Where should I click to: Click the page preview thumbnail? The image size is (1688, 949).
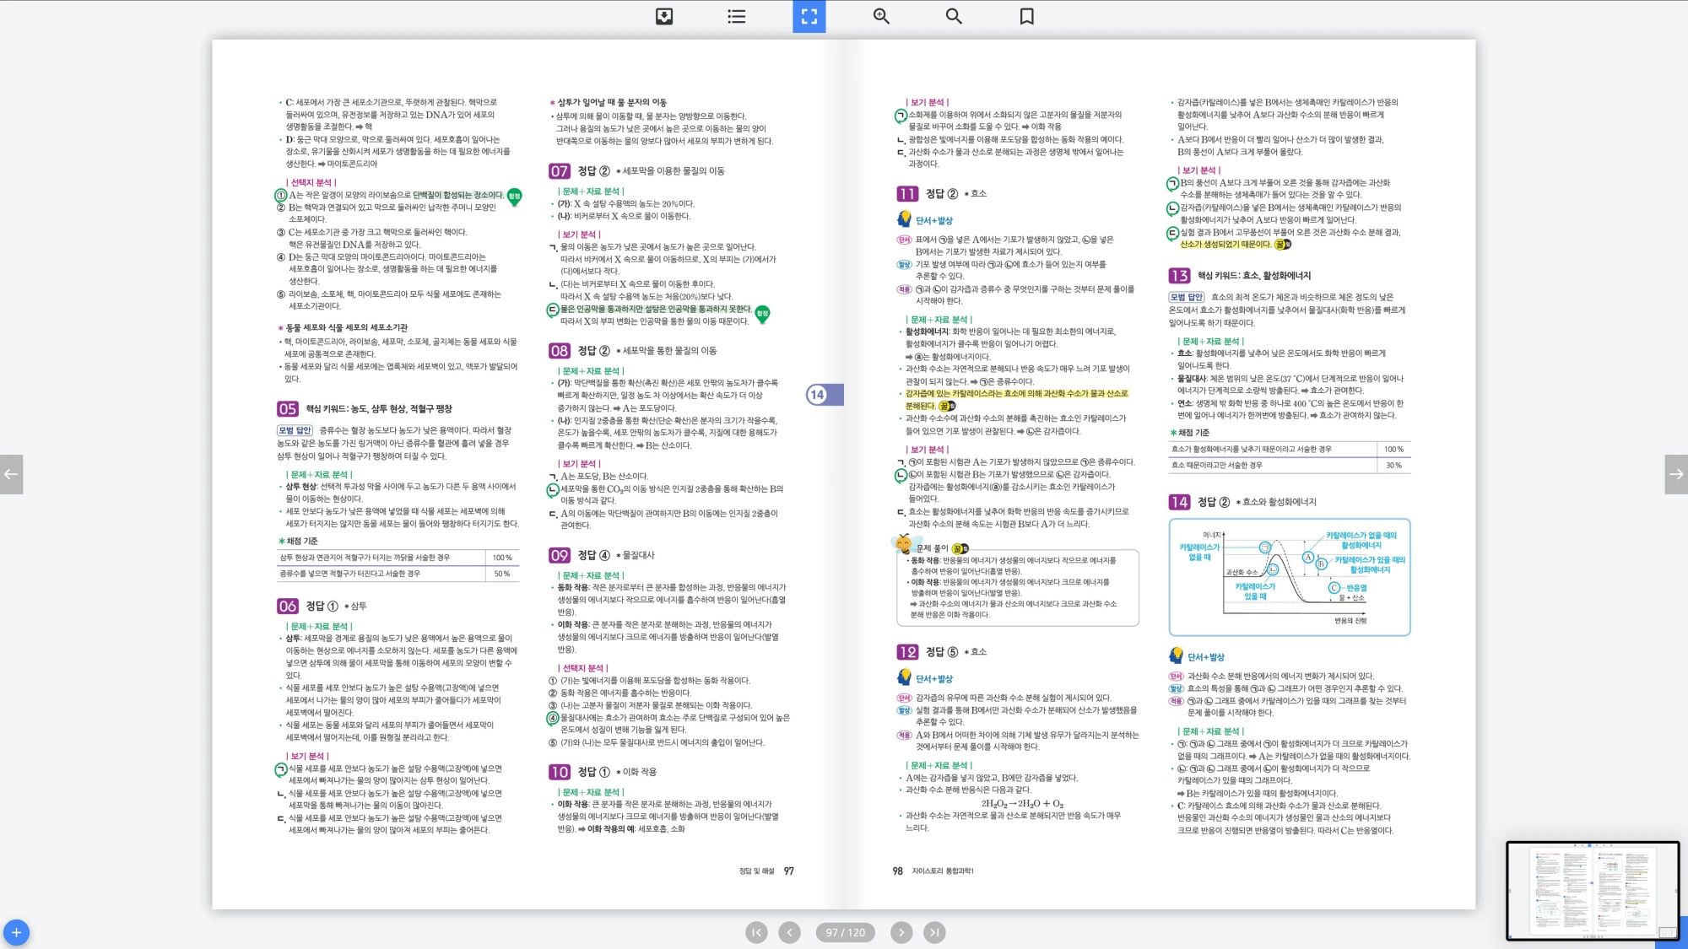(x=1592, y=890)
